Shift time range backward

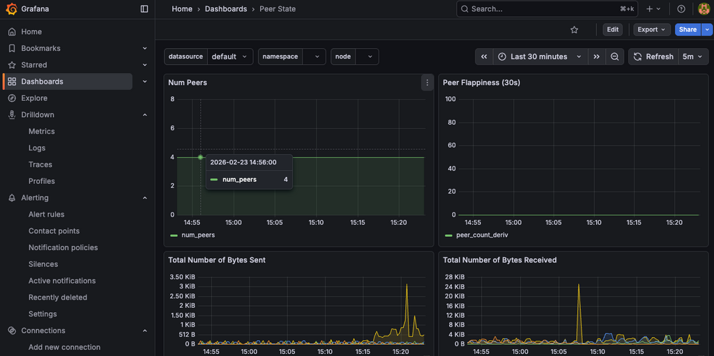(484, 56)
